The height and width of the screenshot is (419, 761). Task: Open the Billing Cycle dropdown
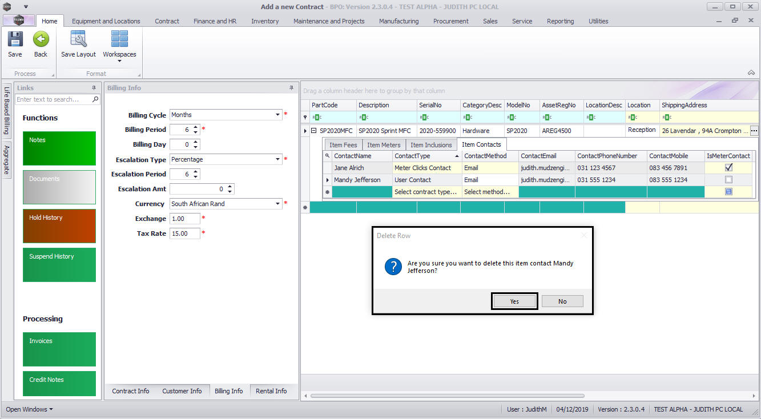coord(277,115)
